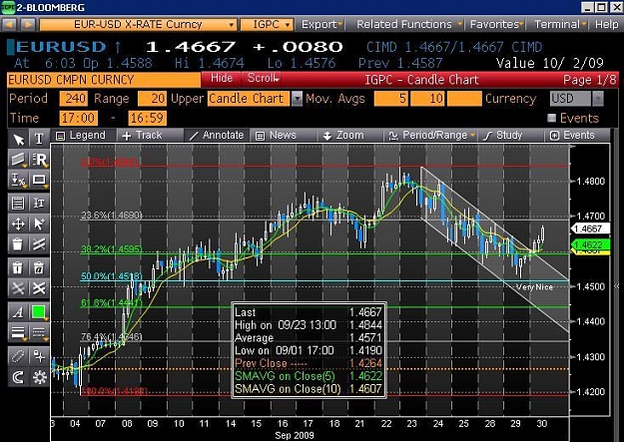Open the IGPC function dropdown
The height and width of the screenshot is (442, 624).
point(267,25)
